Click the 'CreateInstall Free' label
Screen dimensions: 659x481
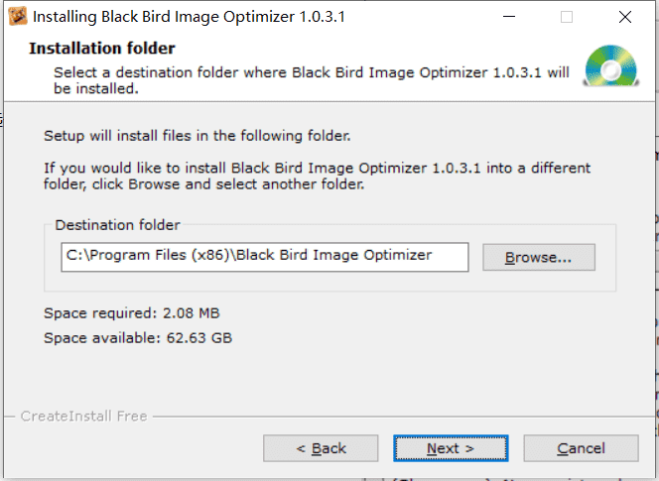[83, 416]
